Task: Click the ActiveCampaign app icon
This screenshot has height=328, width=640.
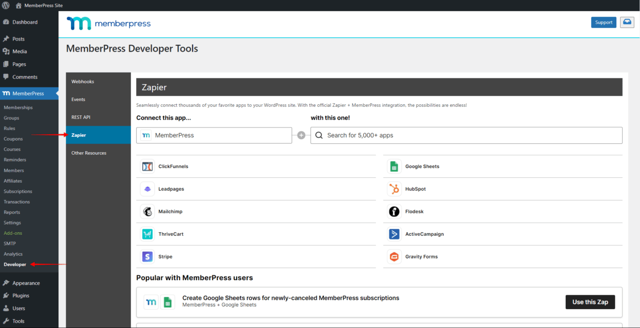Action: (x=394, y=234)
